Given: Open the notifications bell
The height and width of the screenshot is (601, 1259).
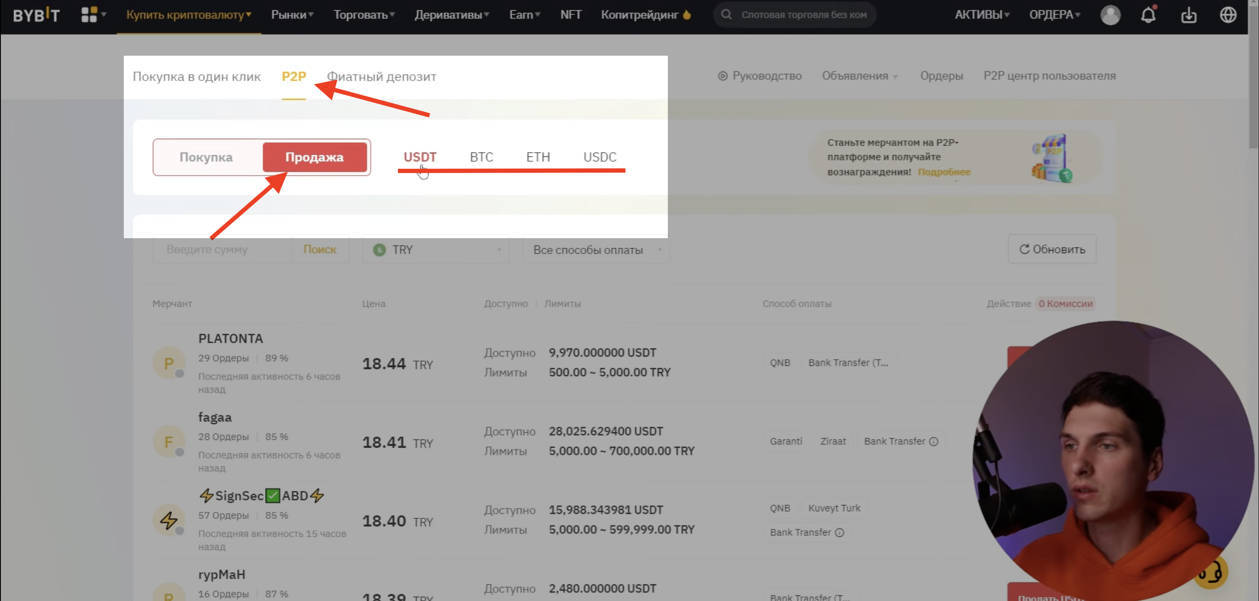Looking at the screenshot, I should [x=1148, y=15].
